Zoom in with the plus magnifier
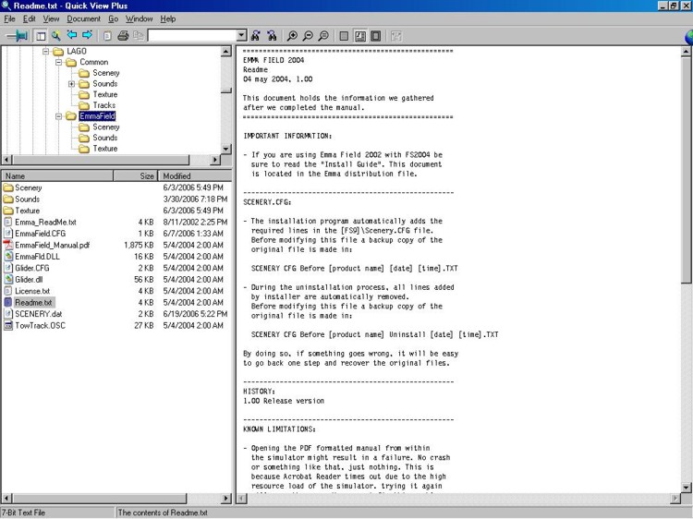This screenshot has width=693, height=519. pyautogui.click(x=292, y=36)
